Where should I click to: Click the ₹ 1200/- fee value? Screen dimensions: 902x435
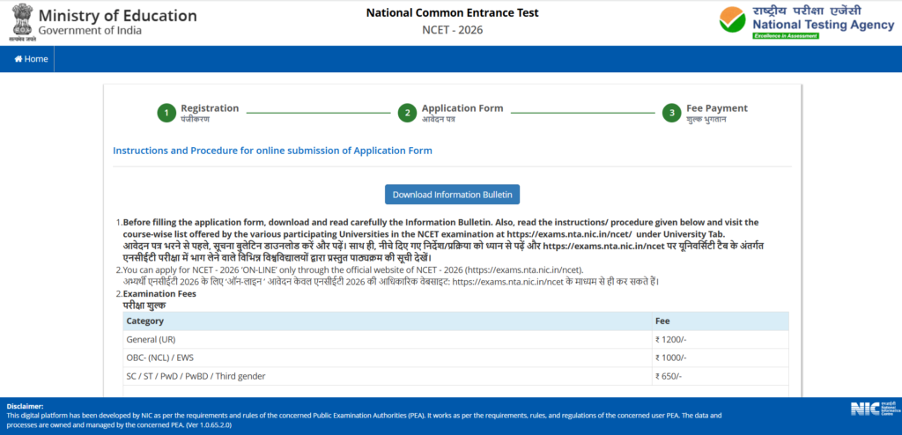pyautogui.click(x=670, y=340)
